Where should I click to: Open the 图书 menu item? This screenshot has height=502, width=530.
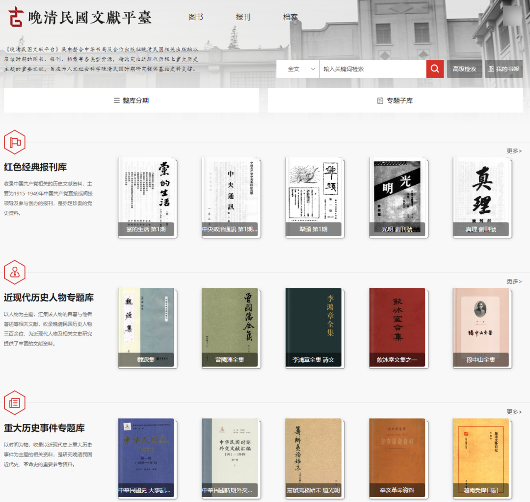tap(195, 17)
